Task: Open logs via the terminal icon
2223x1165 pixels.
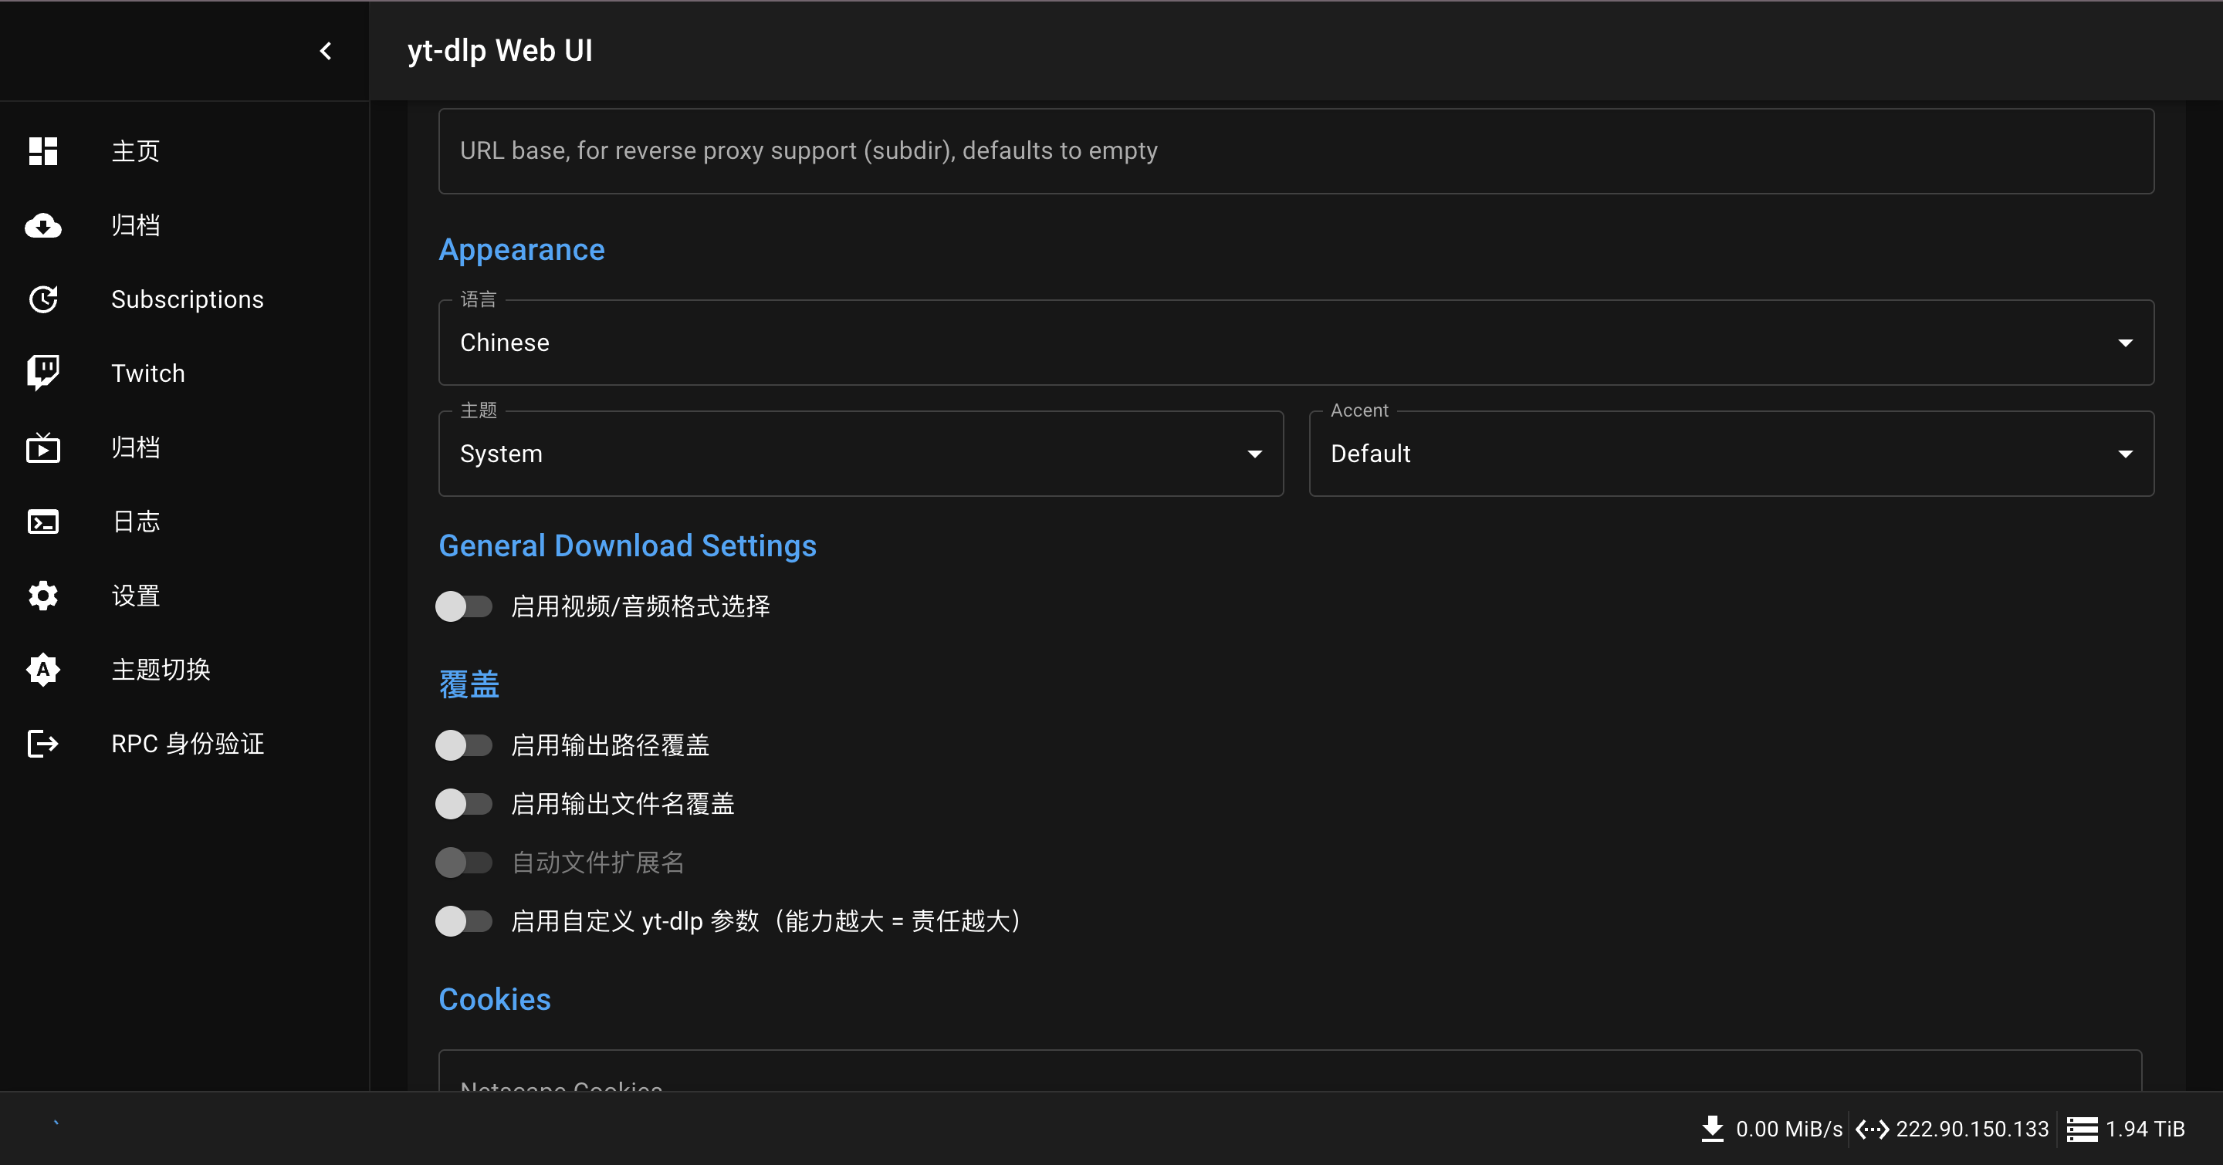Action: coord(42,522)
